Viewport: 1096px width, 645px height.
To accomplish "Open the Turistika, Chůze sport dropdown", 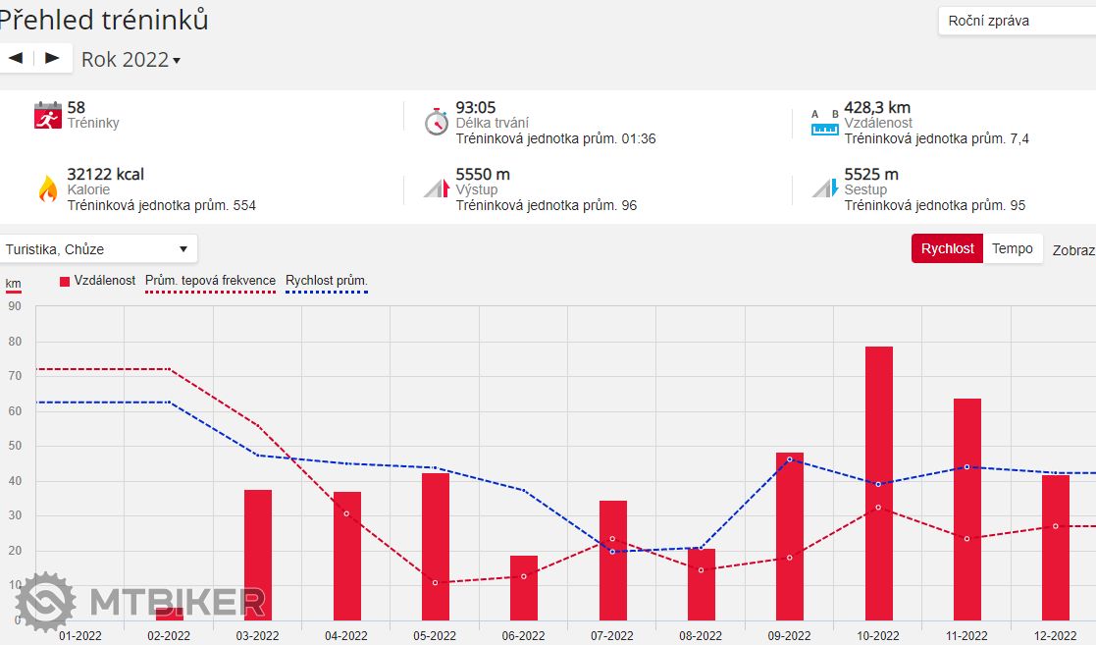I will pos(97,249).
